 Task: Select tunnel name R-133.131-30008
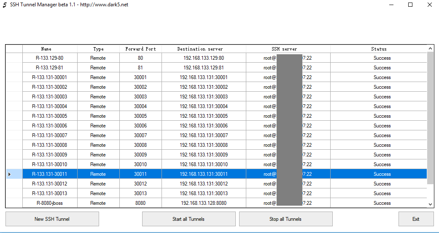50,145
